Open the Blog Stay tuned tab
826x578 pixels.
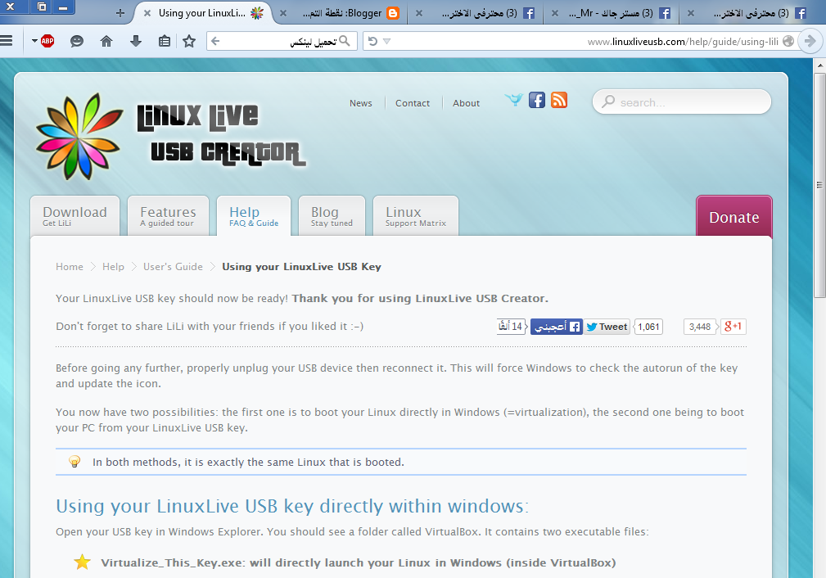click(332, 216)
